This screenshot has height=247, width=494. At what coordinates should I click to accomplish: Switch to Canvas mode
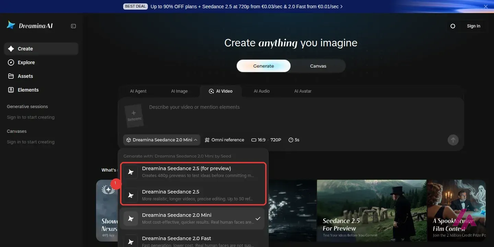tap(318, 66)
